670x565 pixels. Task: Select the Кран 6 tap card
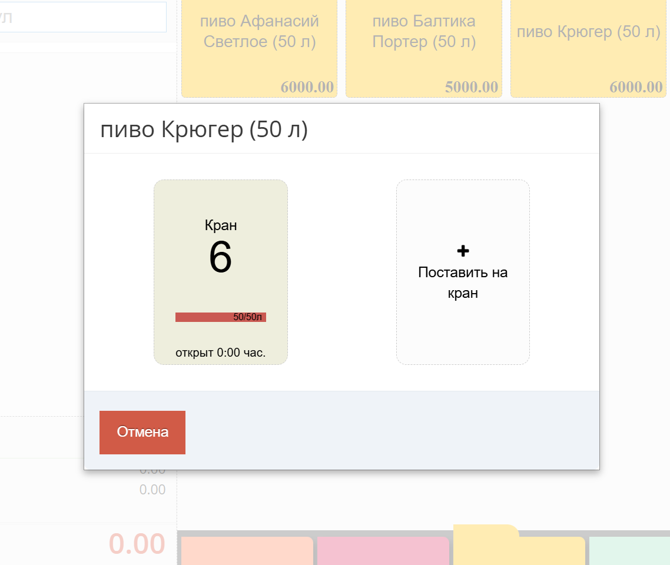pos(220,272)
